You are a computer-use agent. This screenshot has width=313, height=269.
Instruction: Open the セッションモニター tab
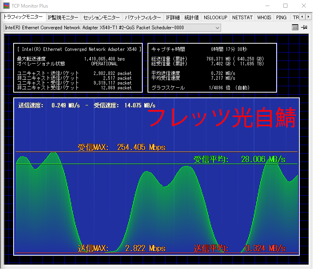(101, 18)
